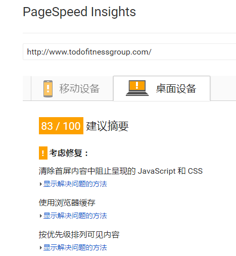Expand fix steps for render-blocking JavaScript and CSS
The width and height of the screenshot is (236, 256).
point(40,184)
